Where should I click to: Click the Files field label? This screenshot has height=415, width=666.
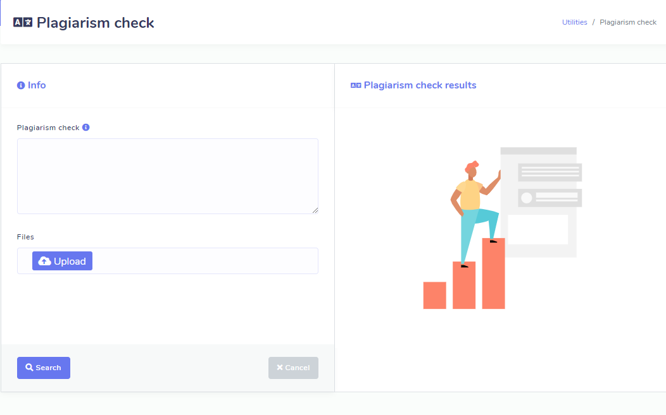(x=25, y=237)
